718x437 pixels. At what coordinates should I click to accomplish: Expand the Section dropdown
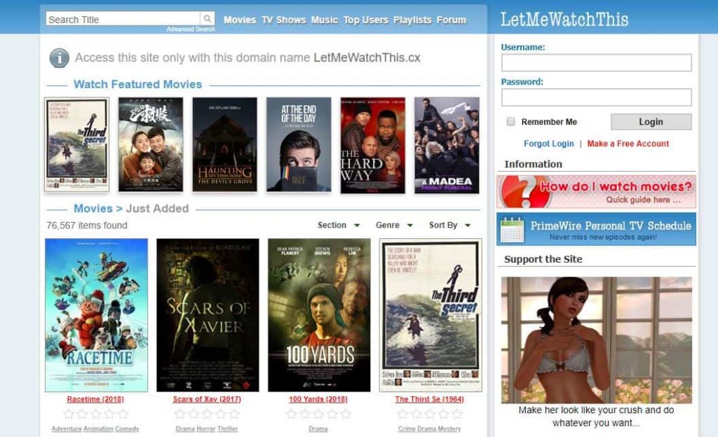click(339, 225)
